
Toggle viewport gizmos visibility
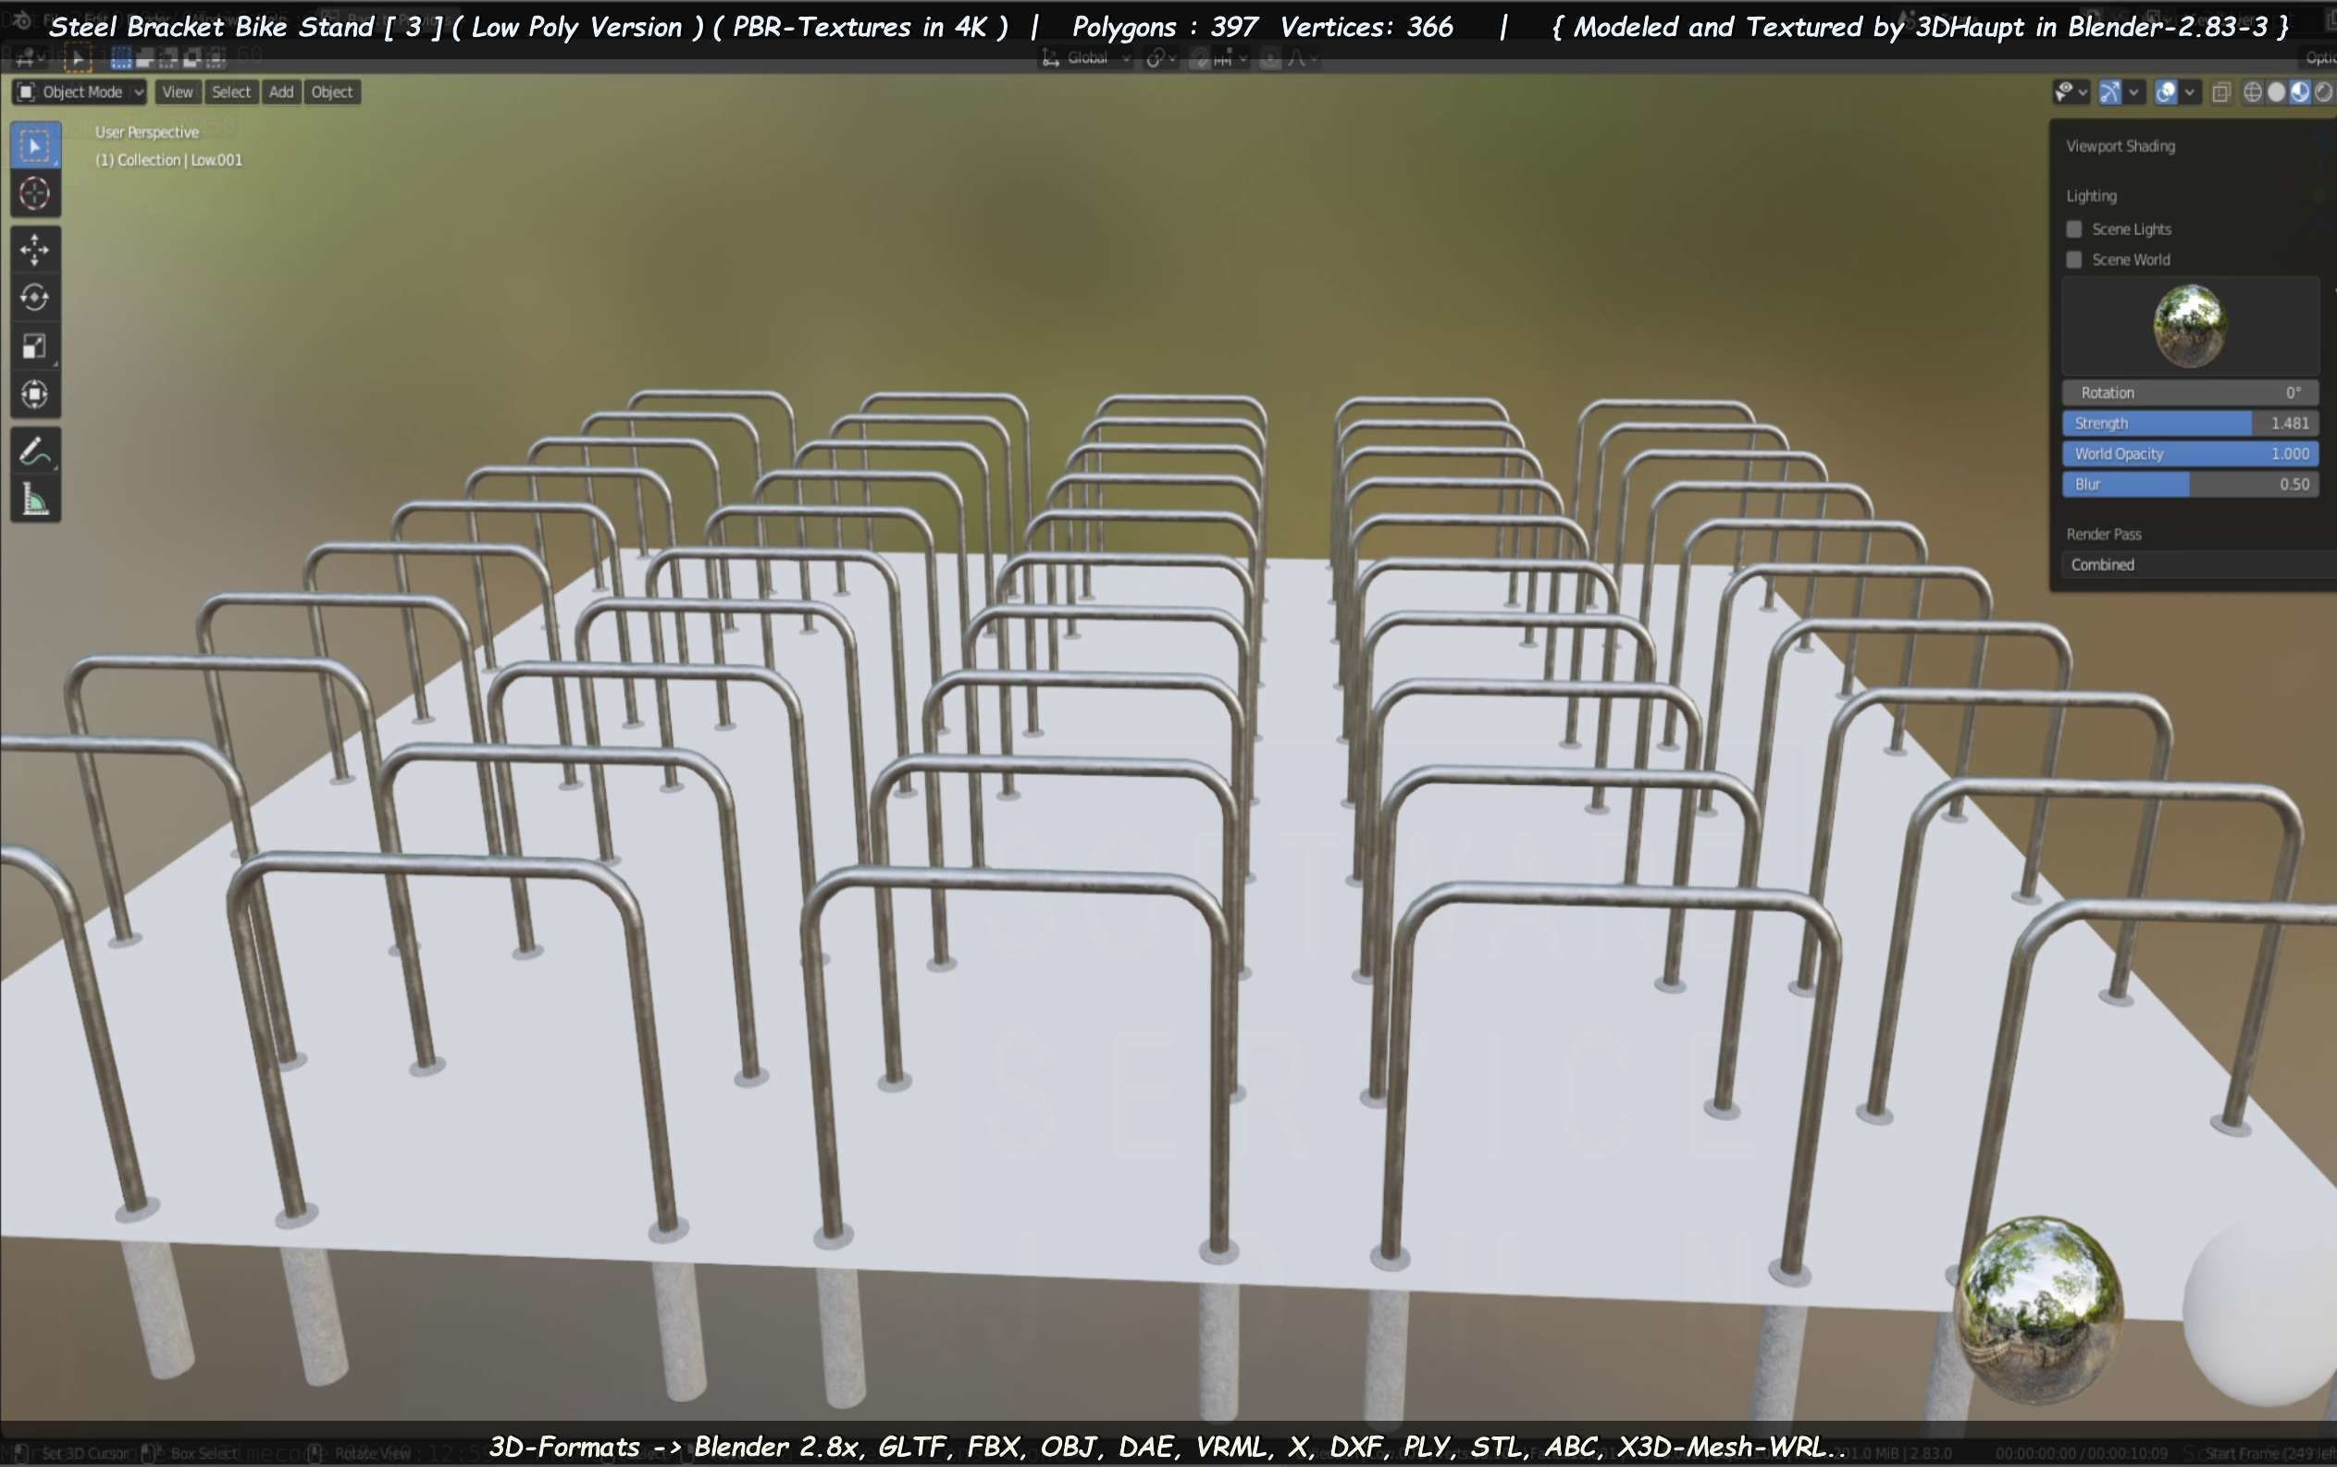[x=2110, y=92]
